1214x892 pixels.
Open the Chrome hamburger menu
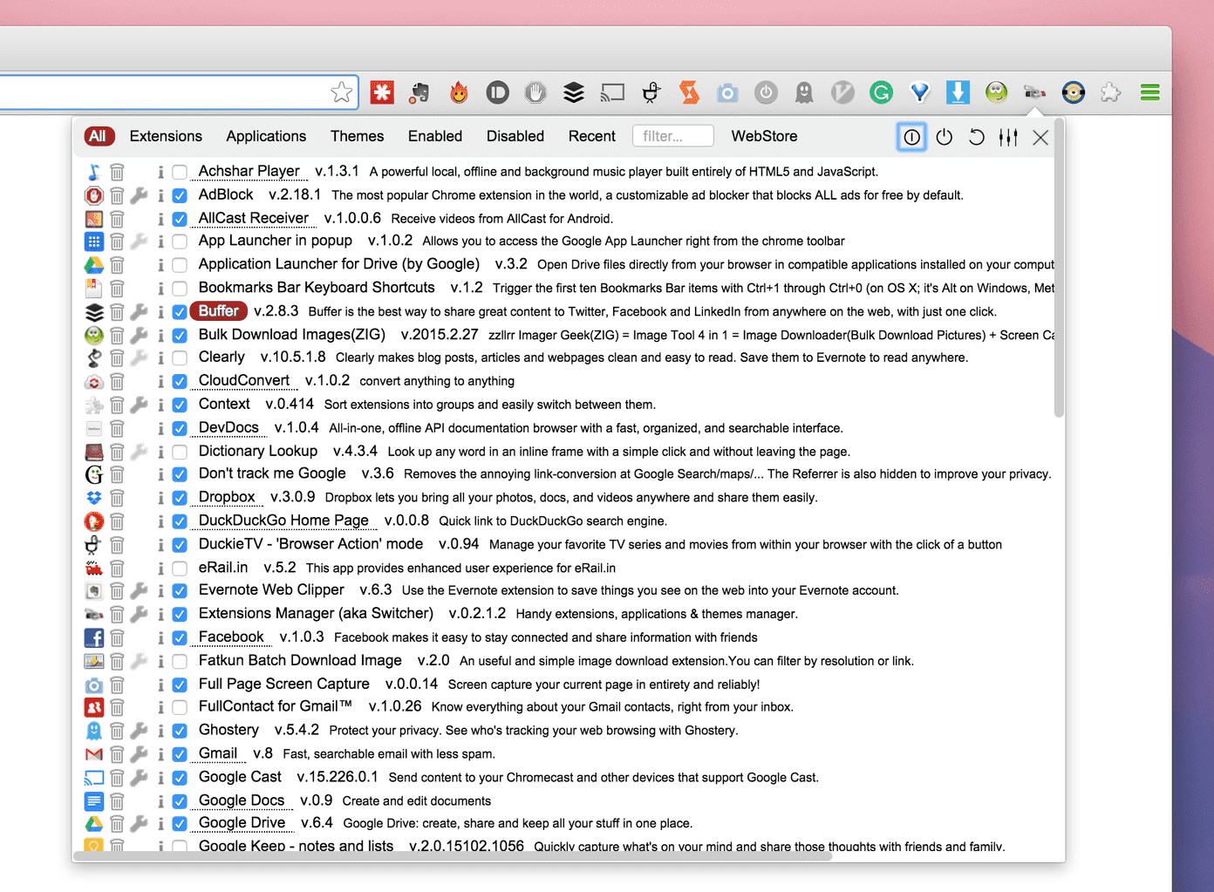(x=1150, y=92)
